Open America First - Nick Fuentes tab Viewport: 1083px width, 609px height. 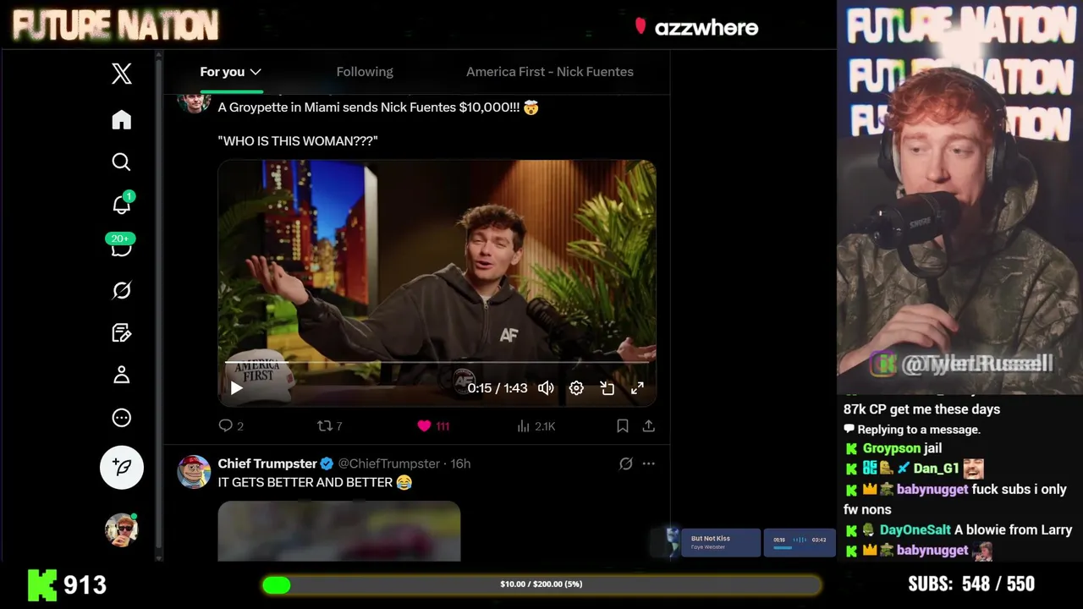(x=550, y=72)
